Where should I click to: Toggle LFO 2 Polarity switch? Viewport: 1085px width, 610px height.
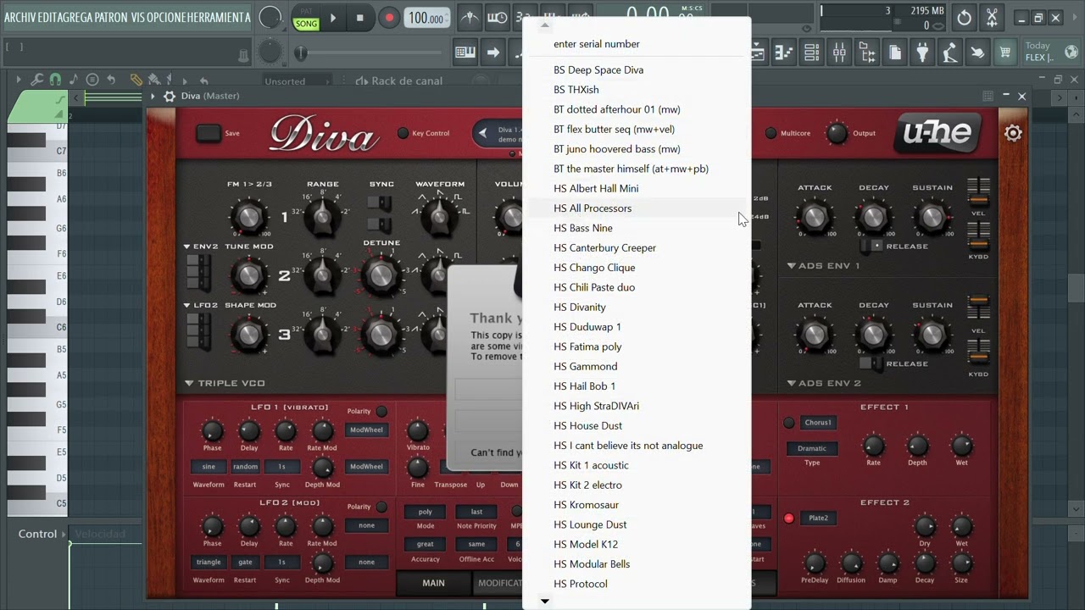pyautogui.click(x=381, y=507)
